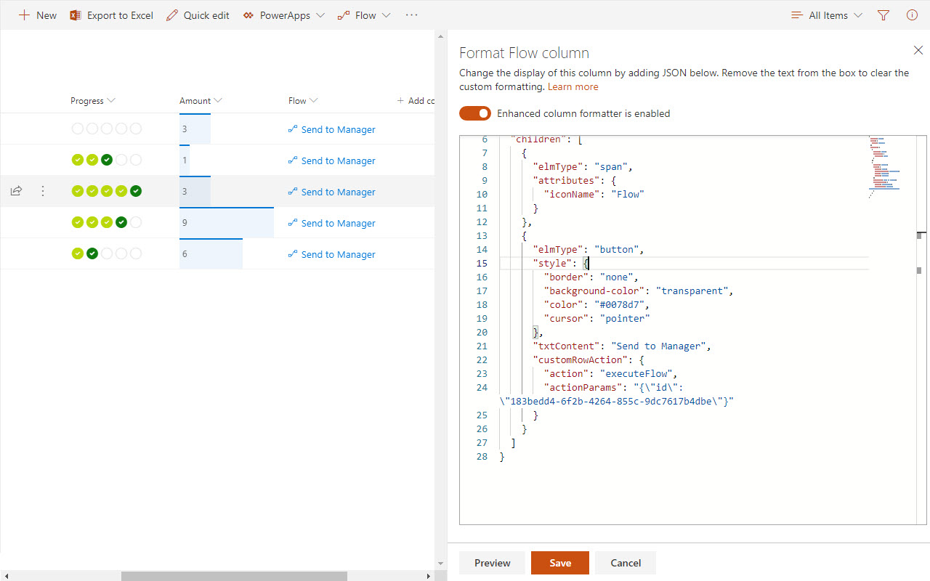Click Send to Manager in the first row
The image size is (930, 581).
pyautogui.click(x=338, y=129)
